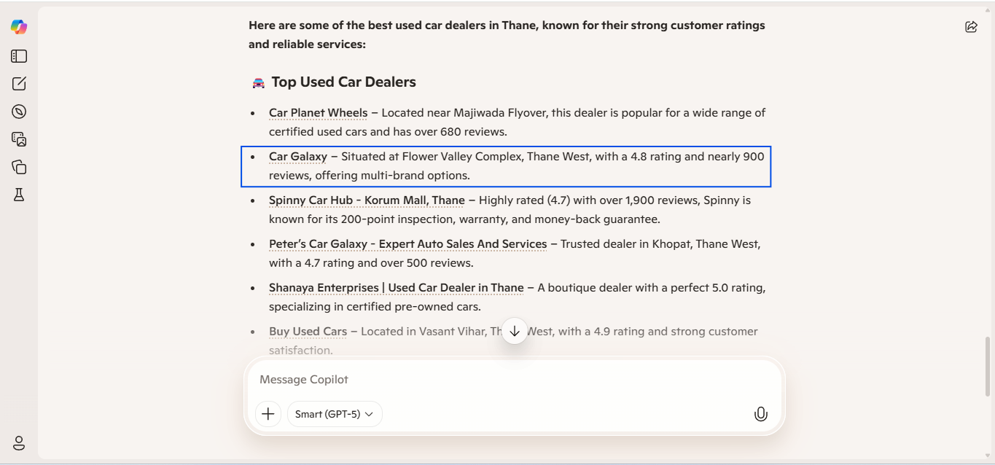Open Peter's Car Galaxy dealer link
995x465 pixels.
pos(407,244)
